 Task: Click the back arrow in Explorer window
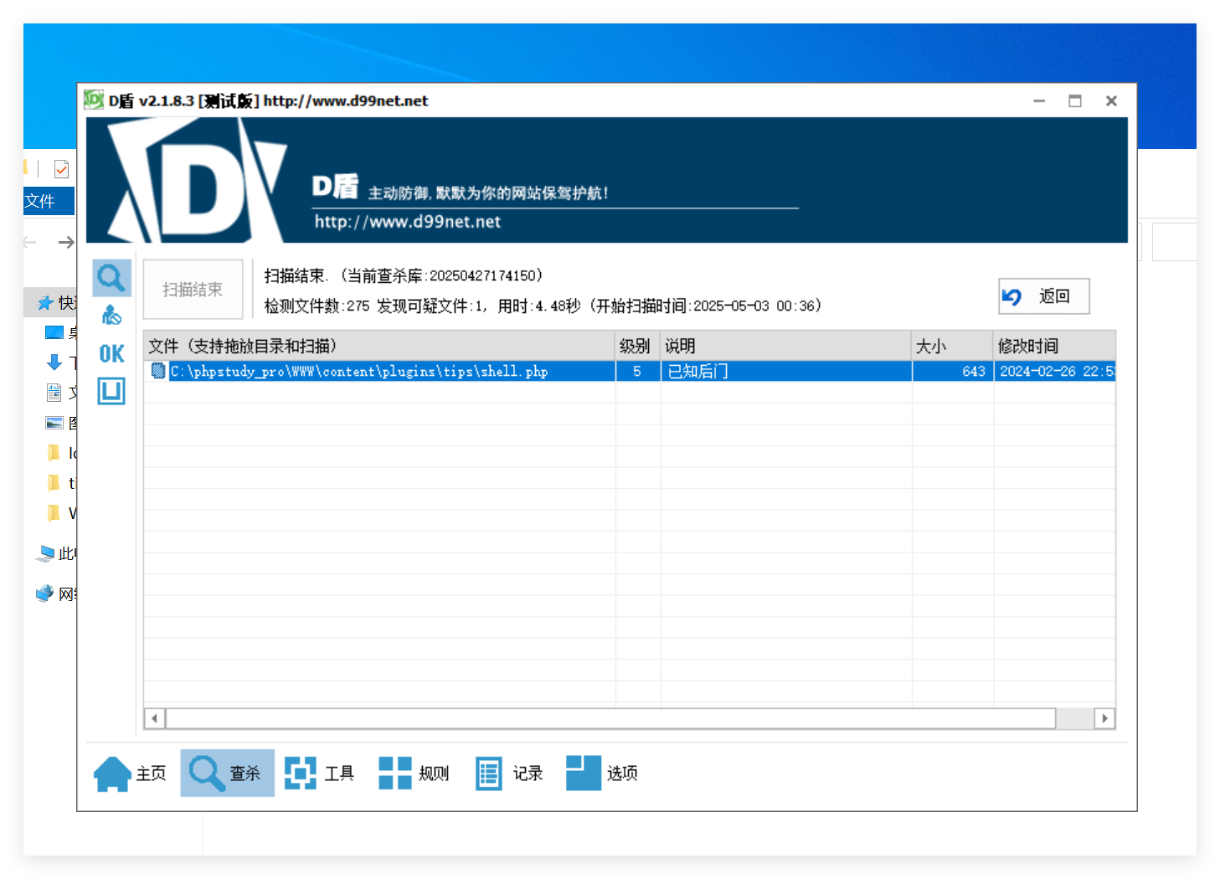coord(30,243)
